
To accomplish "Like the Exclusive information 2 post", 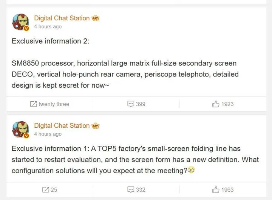I will 216,104.
